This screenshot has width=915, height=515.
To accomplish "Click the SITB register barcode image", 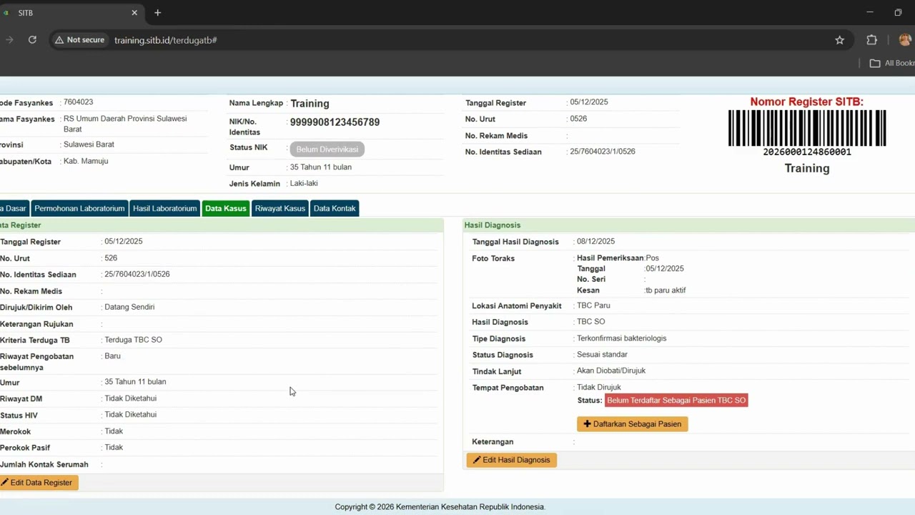I will 807,128.
